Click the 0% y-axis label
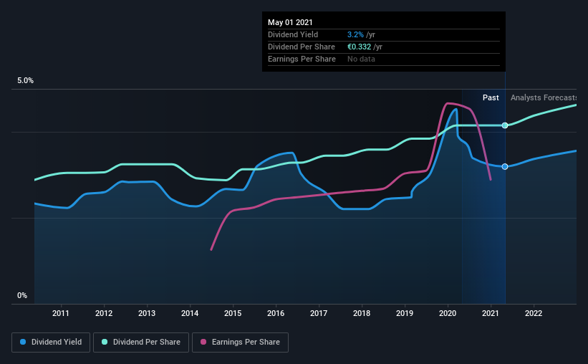Screen dimensions: 588x364 pyautogui.click(x=22, y=296)
